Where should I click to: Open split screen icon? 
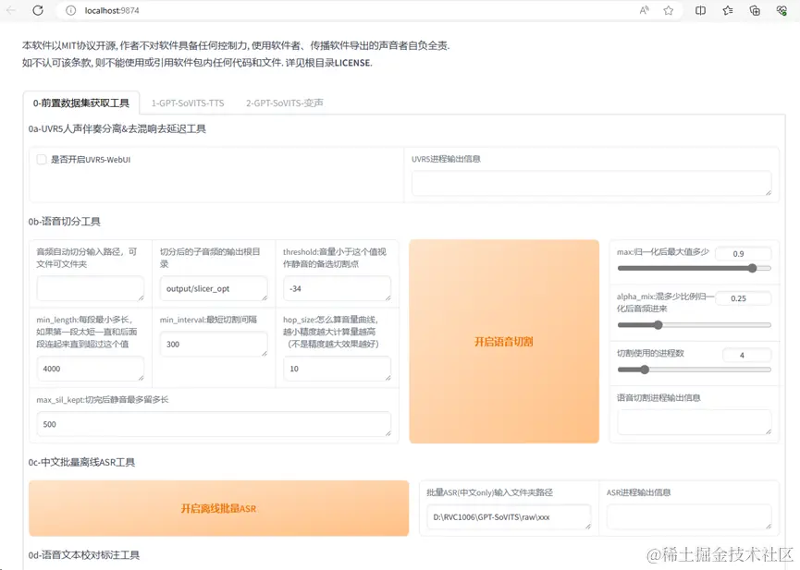(700, 10)
